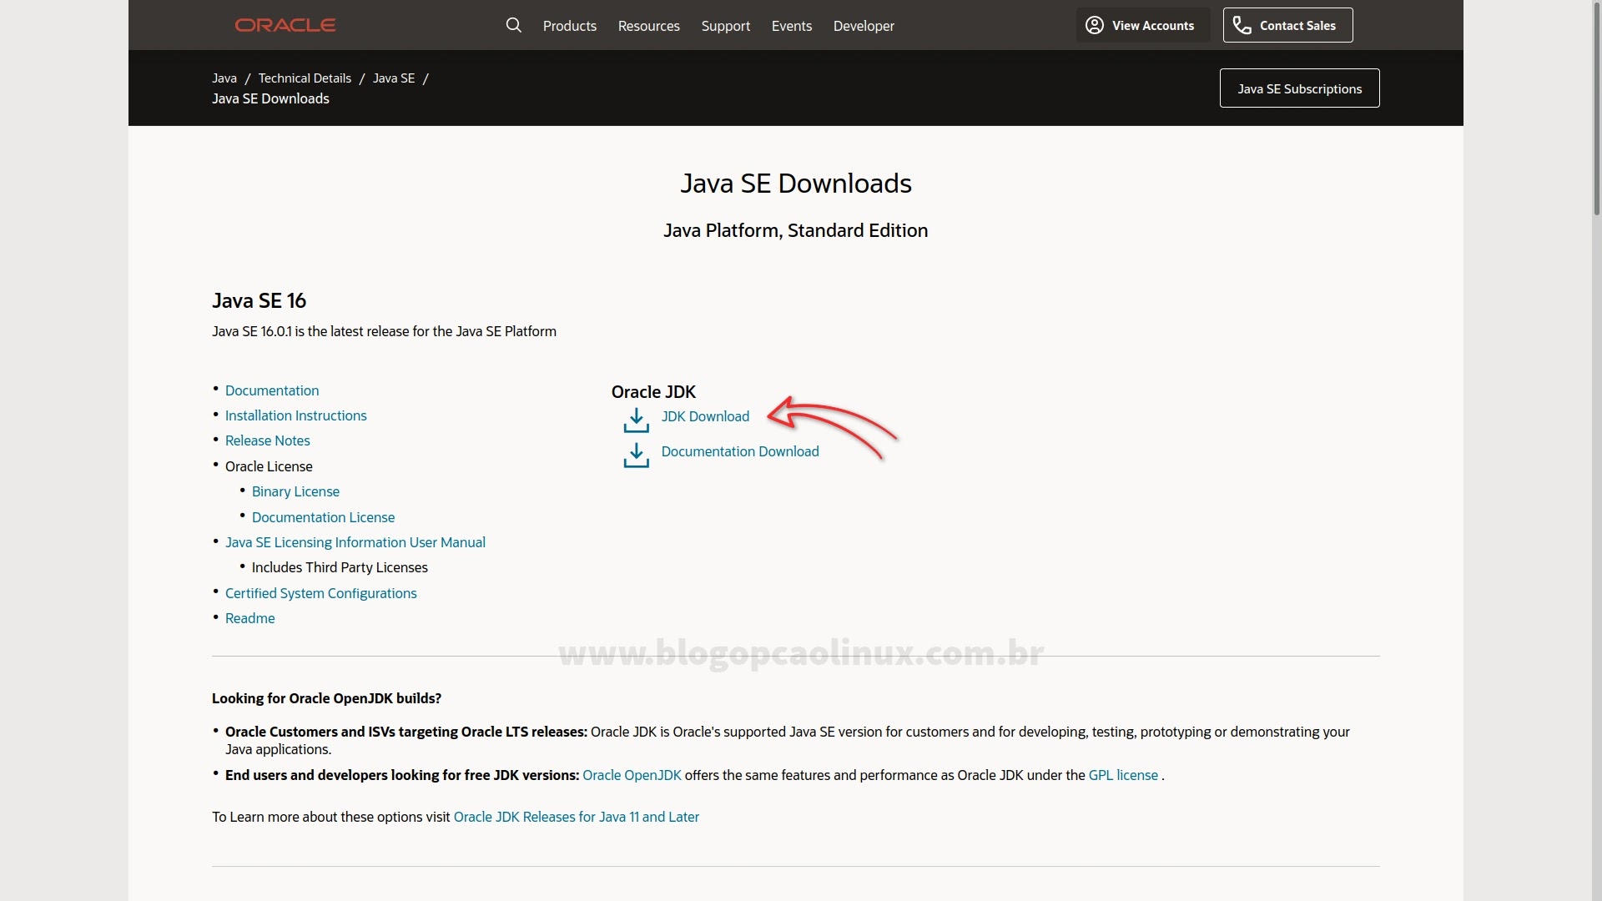Open the Events menu
The image size is (1602, 901).
[792, 26]
